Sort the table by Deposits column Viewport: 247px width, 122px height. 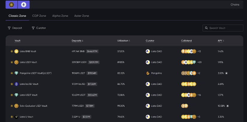point(77,41)
